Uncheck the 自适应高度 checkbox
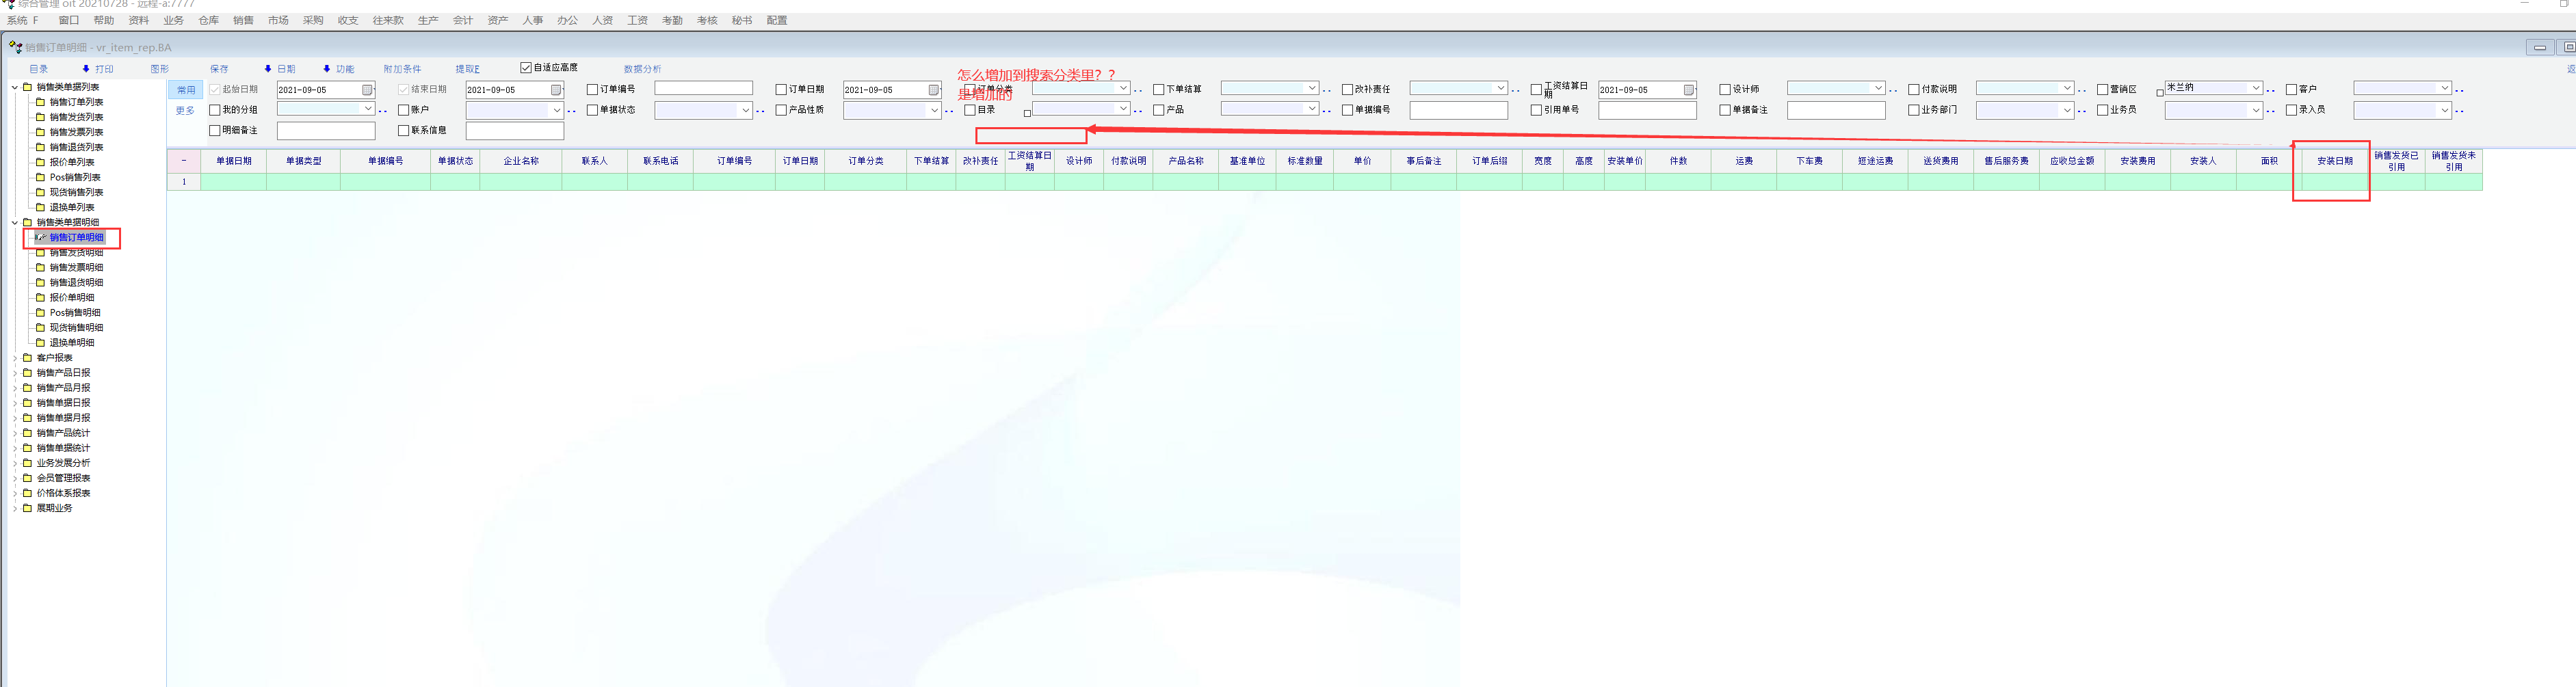Image resolution: width=2576 pixels, height=687 pixels. coord(526,68)
